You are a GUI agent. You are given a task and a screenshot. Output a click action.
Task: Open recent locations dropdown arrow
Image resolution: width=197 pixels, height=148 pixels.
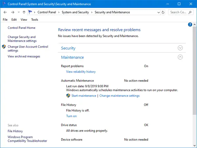[x=19, y=12]
